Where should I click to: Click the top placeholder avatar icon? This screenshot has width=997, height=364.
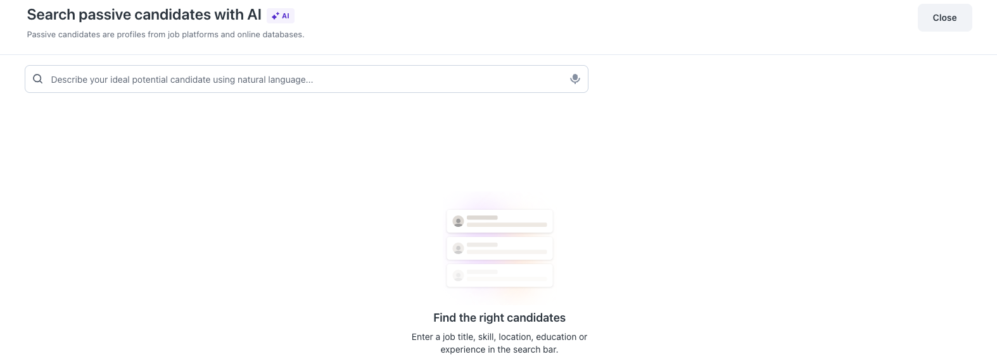pyautogui.click(x=458, y=221)
